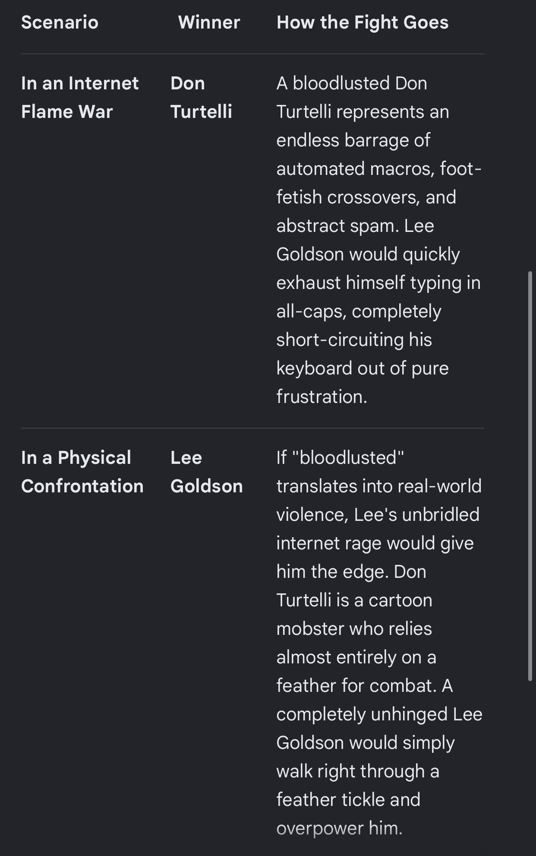536x856 pixels.
Task: Click the How the Fight Goes header
Action: [363, 22]
